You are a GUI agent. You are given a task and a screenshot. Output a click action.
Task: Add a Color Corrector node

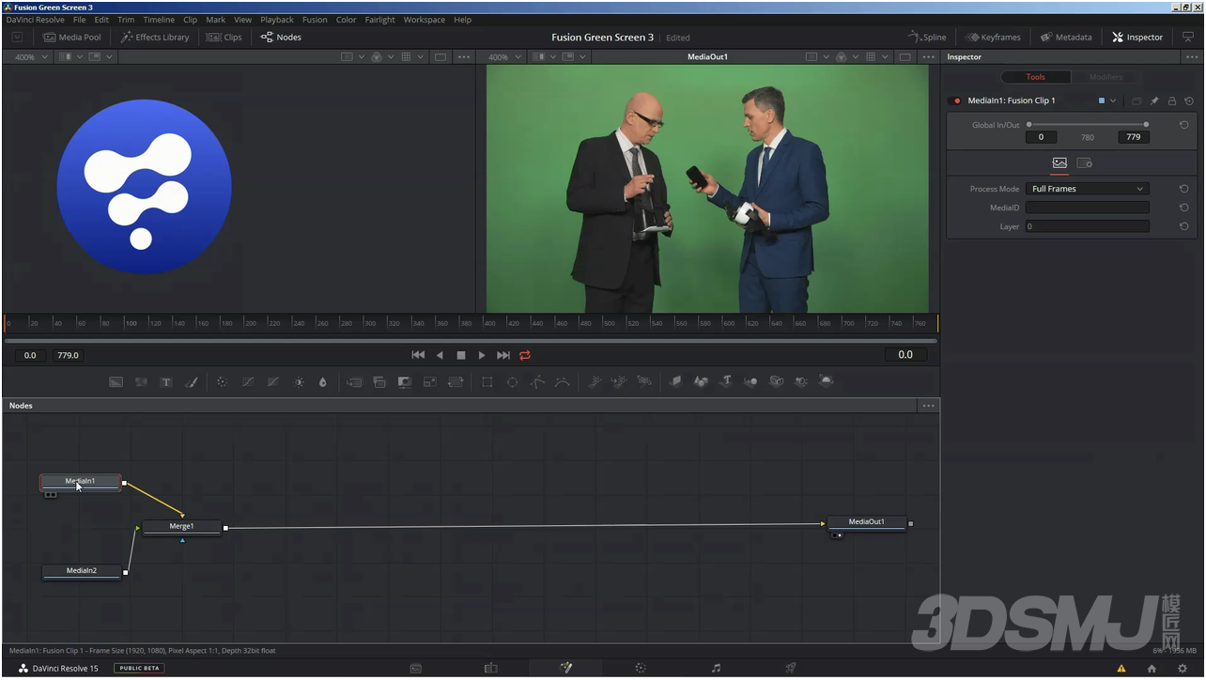pos(223,382)
